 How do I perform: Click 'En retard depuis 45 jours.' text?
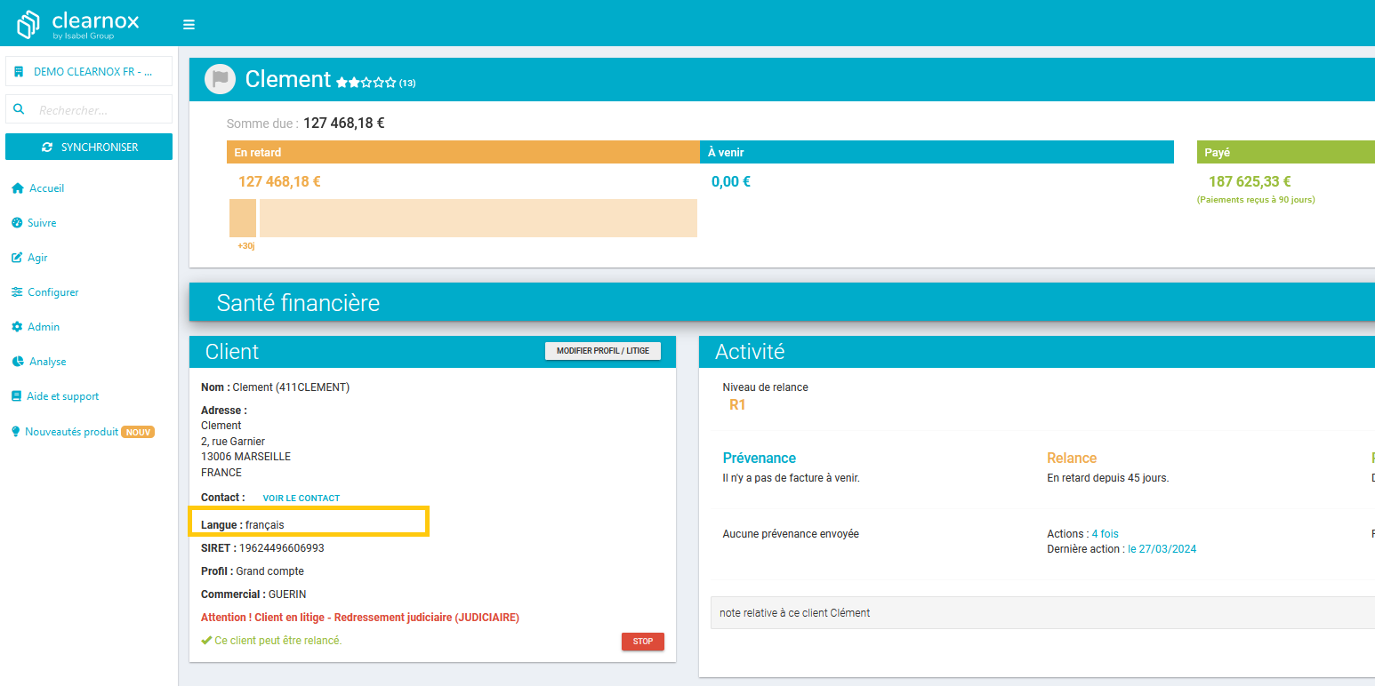[1108, 478]
